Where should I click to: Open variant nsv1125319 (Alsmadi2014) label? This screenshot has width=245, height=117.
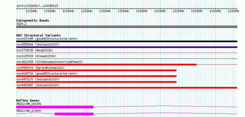(36, 56)
